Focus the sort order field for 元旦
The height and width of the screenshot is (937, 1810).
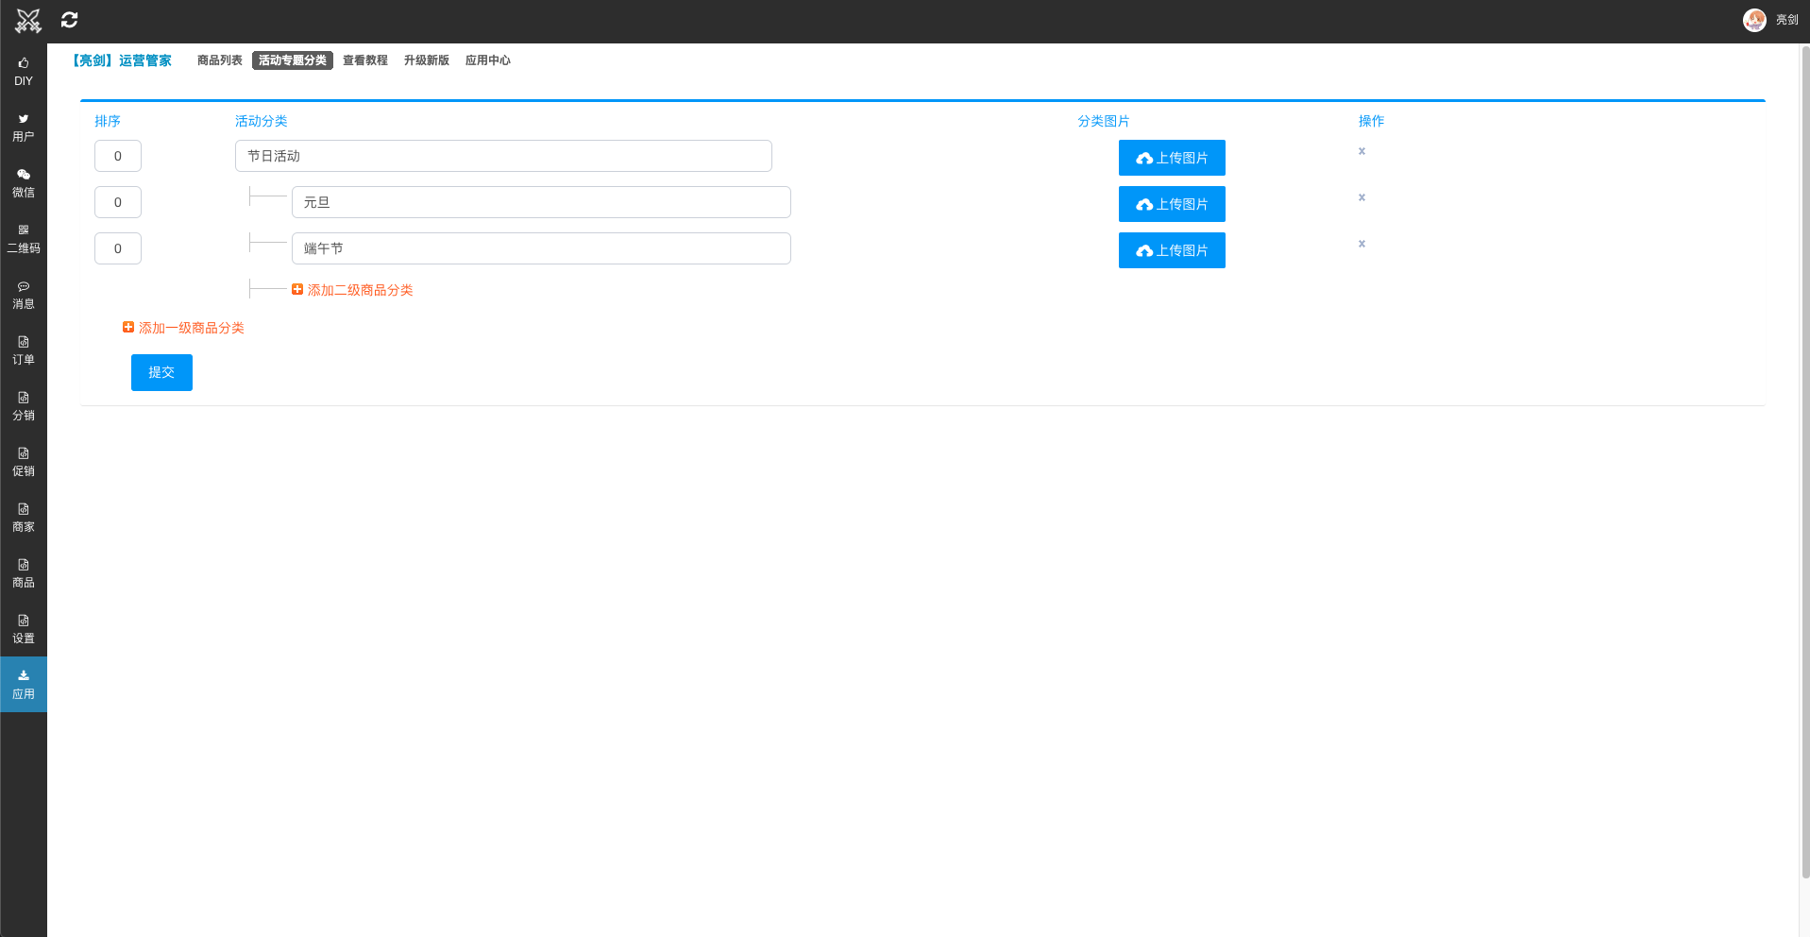118,202
